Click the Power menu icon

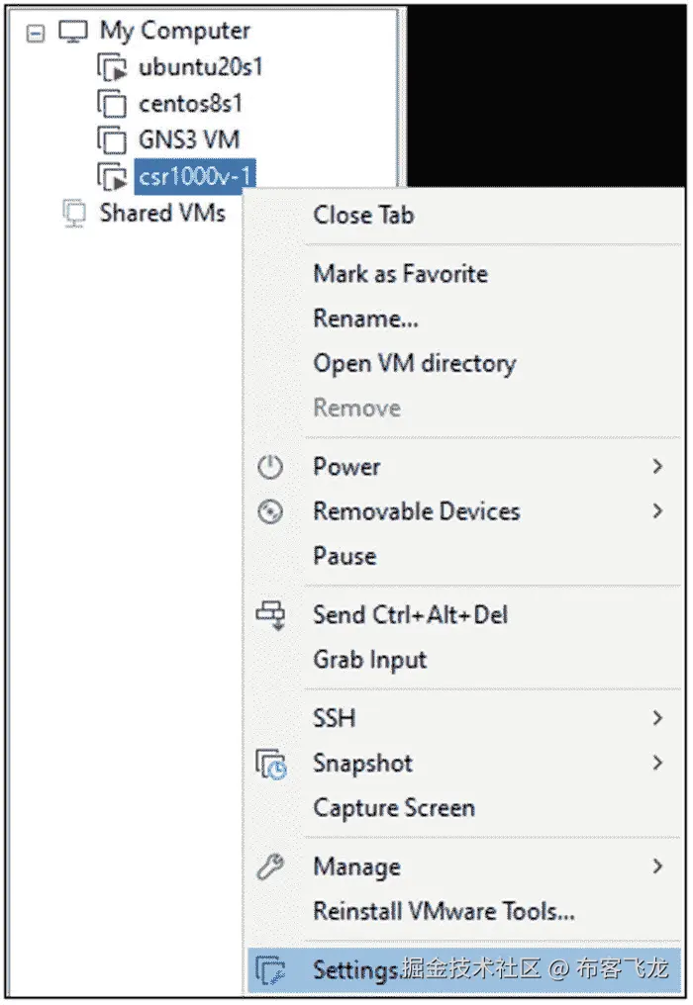coord(270,467)
